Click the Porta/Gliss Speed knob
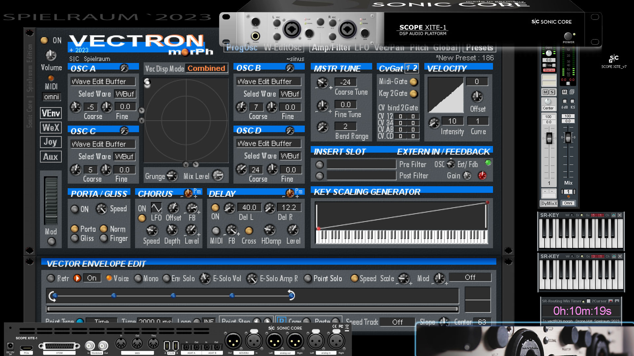This screenshot has height=356, width=634. (101, 209)
